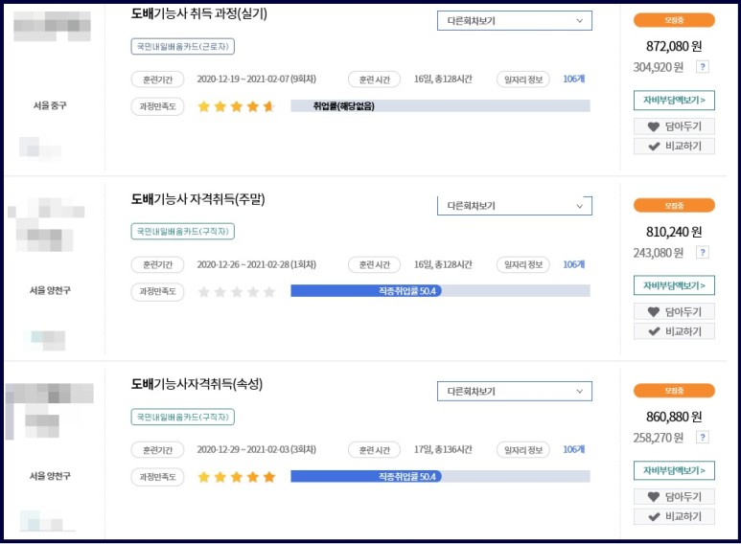Click five-star rating in 속성 course

tap(236, 477)
